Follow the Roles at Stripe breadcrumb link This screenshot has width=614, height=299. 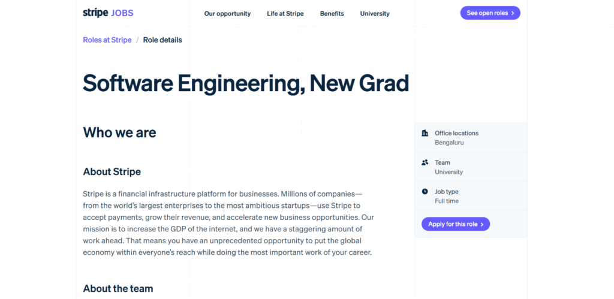click(107, 40)
